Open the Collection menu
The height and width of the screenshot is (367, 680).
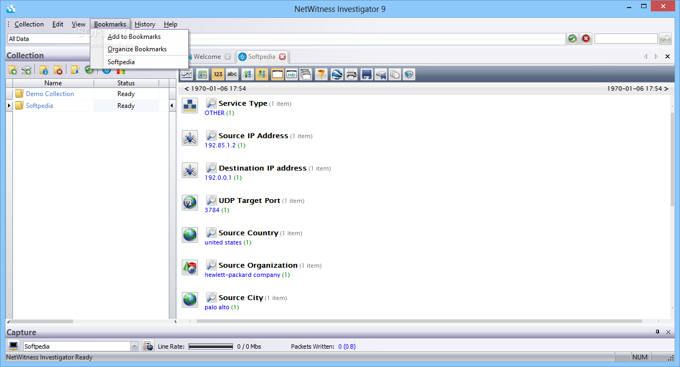pos(29,24)
